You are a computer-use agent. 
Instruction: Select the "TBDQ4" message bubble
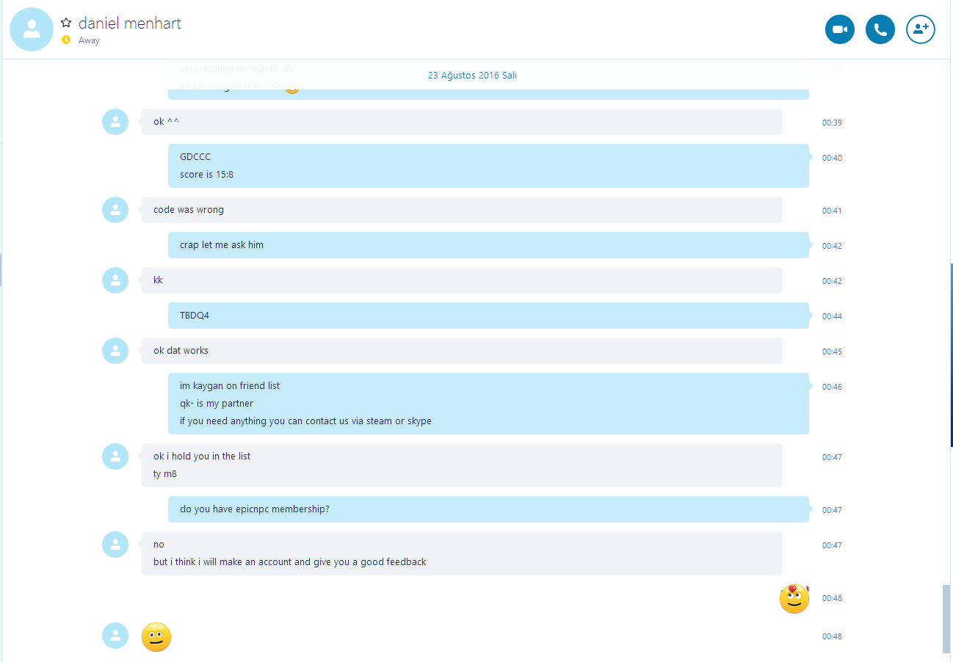[488, 316]
